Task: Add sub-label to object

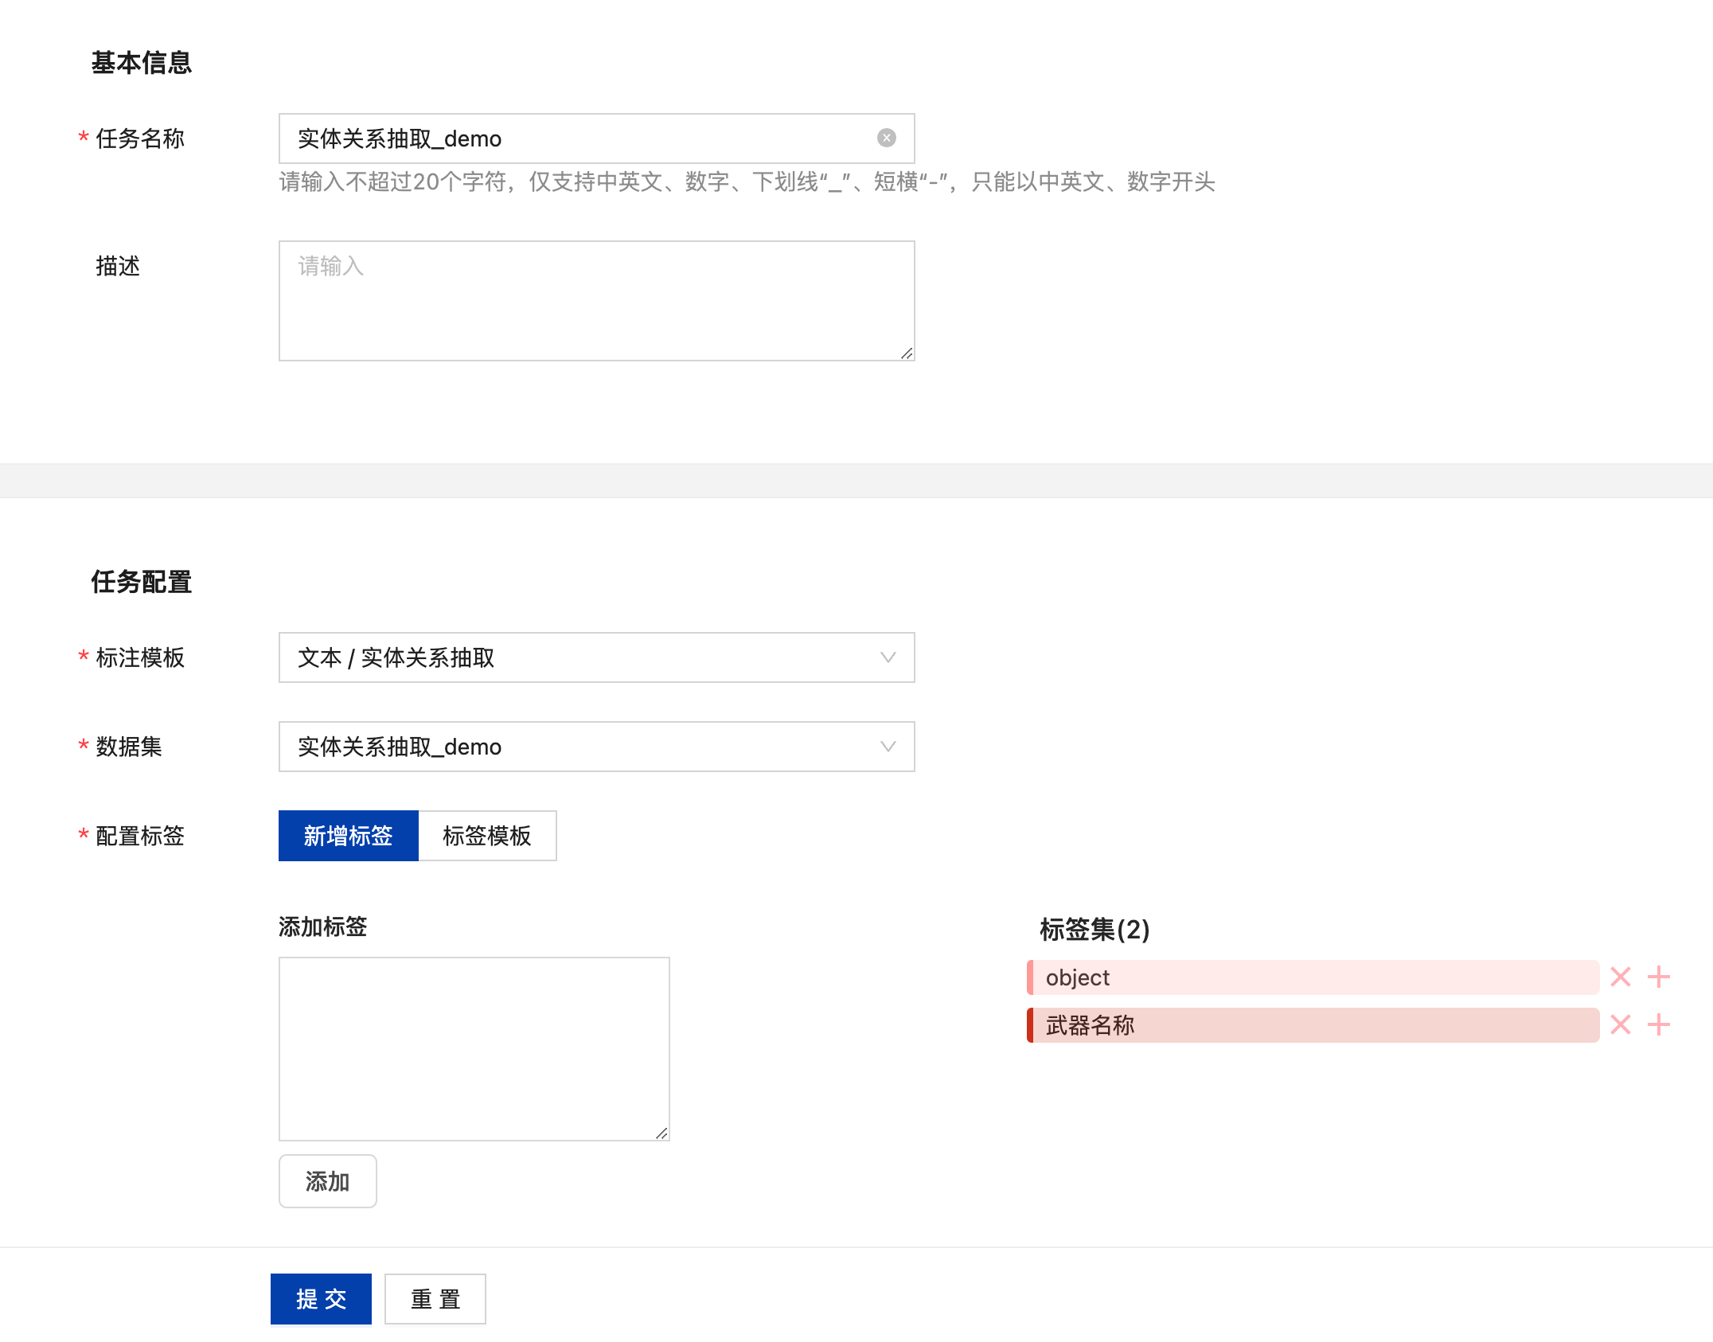Action: coord(1658,977)
